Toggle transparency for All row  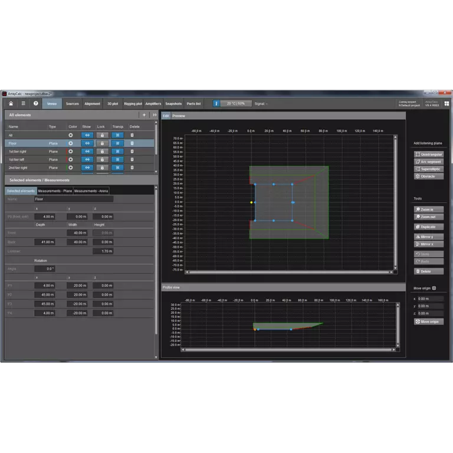[117, 135]
